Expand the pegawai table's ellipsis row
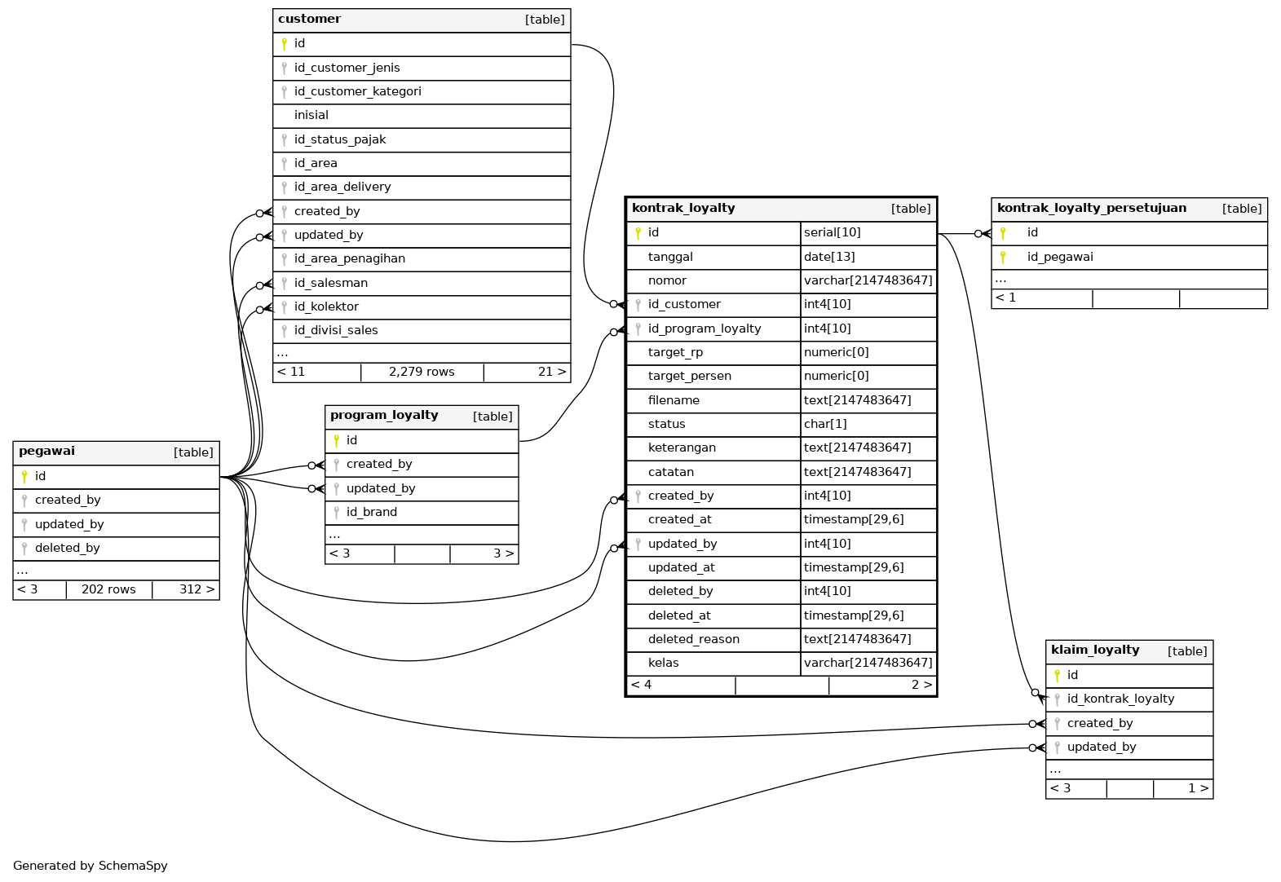Image resolution: width=1281 pixels, height=882 pixels. 22,571
